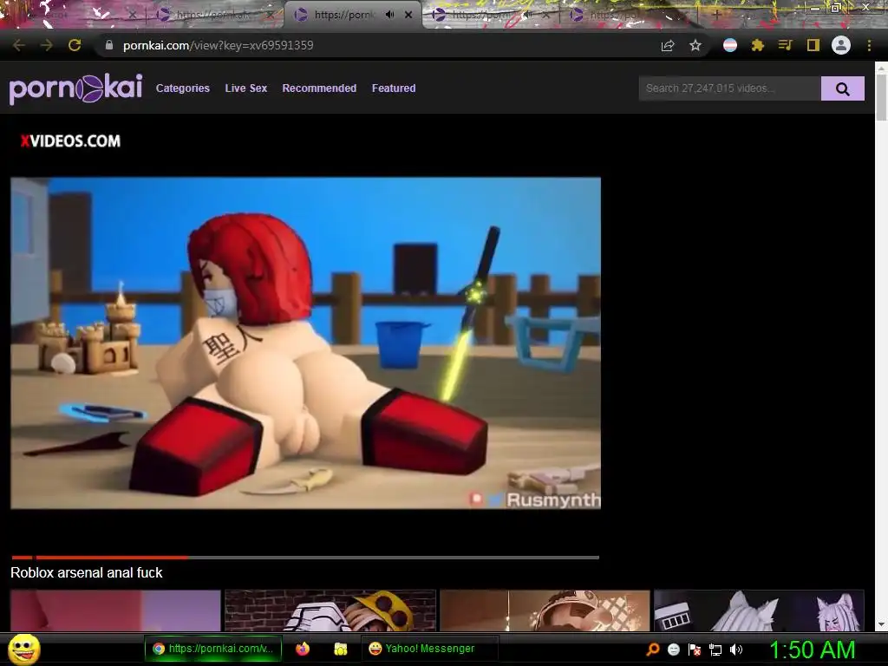Click the XVIDEOS.COM source logo
888x666 pixels.
(x=70, y=141)
